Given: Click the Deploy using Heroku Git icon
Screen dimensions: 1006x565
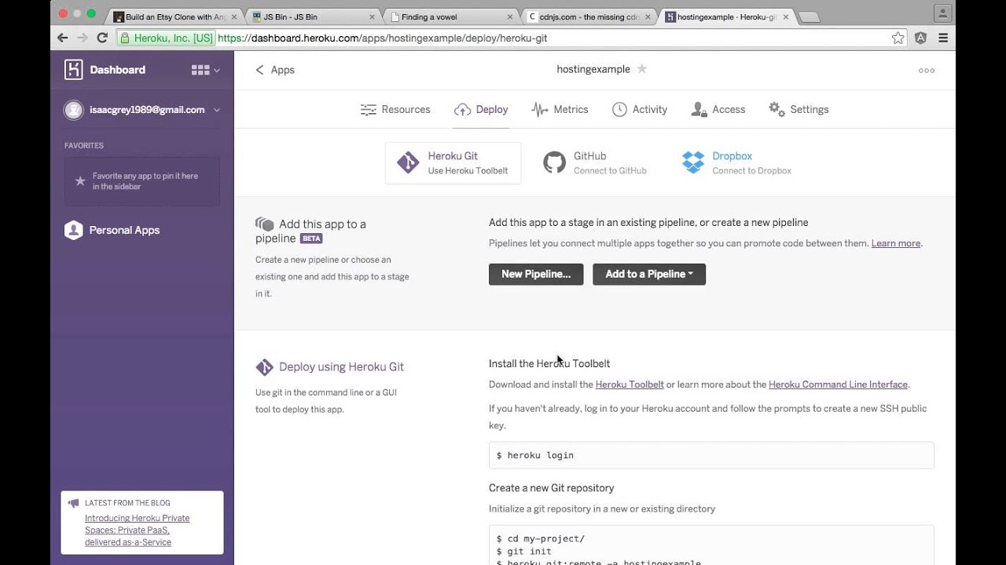Looking at the screenshot, I should click(264, 366).
